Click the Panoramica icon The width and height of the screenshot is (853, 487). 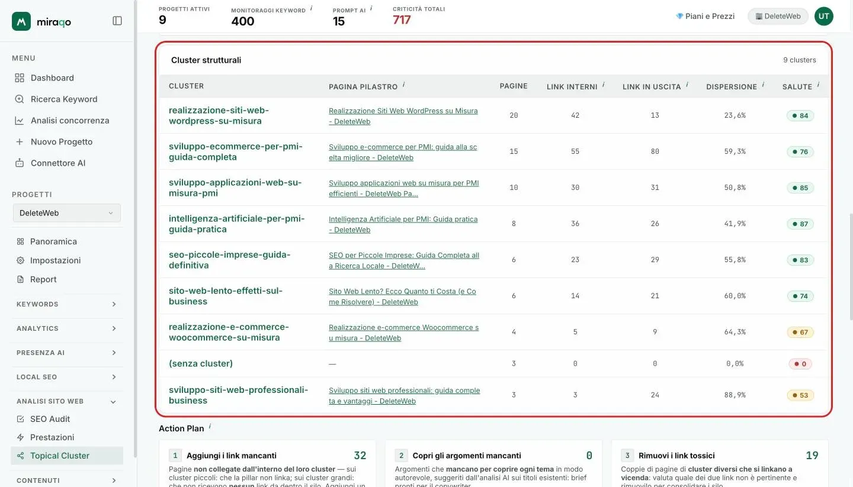coord(20,241)
